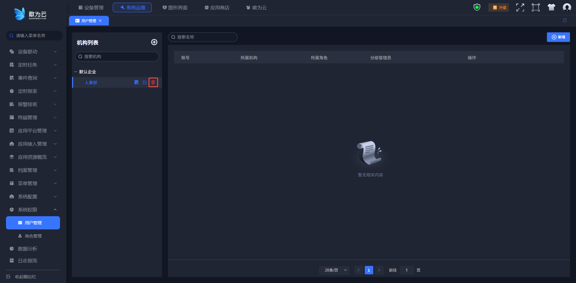Click the 定时任务 sidebar icon

[12, 65]
